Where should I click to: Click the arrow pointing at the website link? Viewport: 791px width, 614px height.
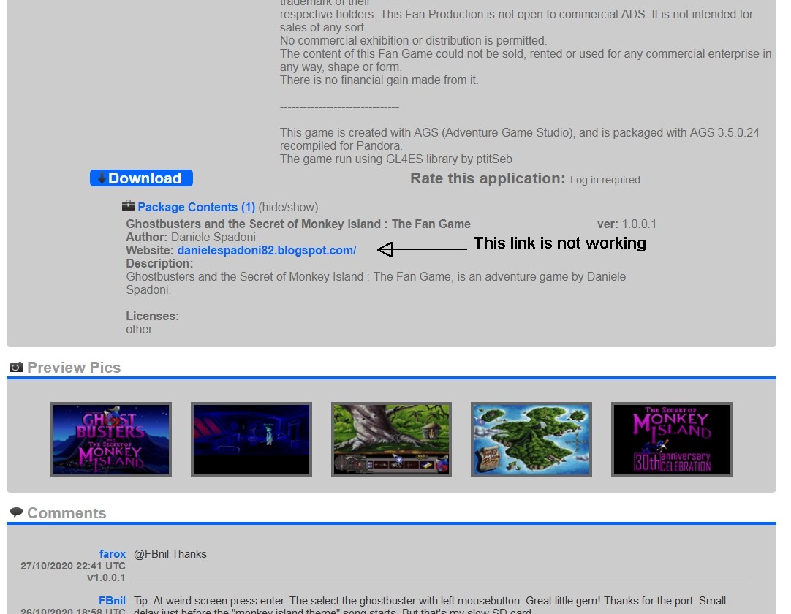pyautogui.click(x=422, y=250)
